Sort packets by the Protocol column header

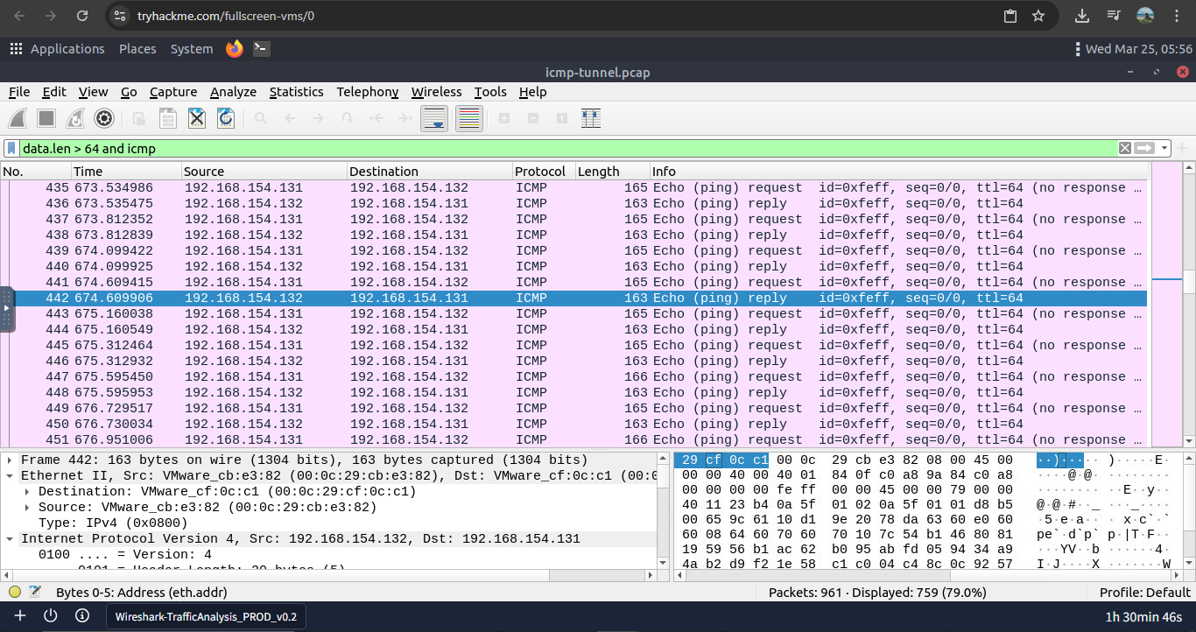click(543, 172)
